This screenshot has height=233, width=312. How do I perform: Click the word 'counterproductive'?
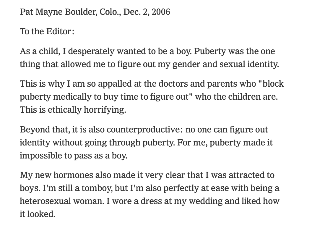[143, 130]
